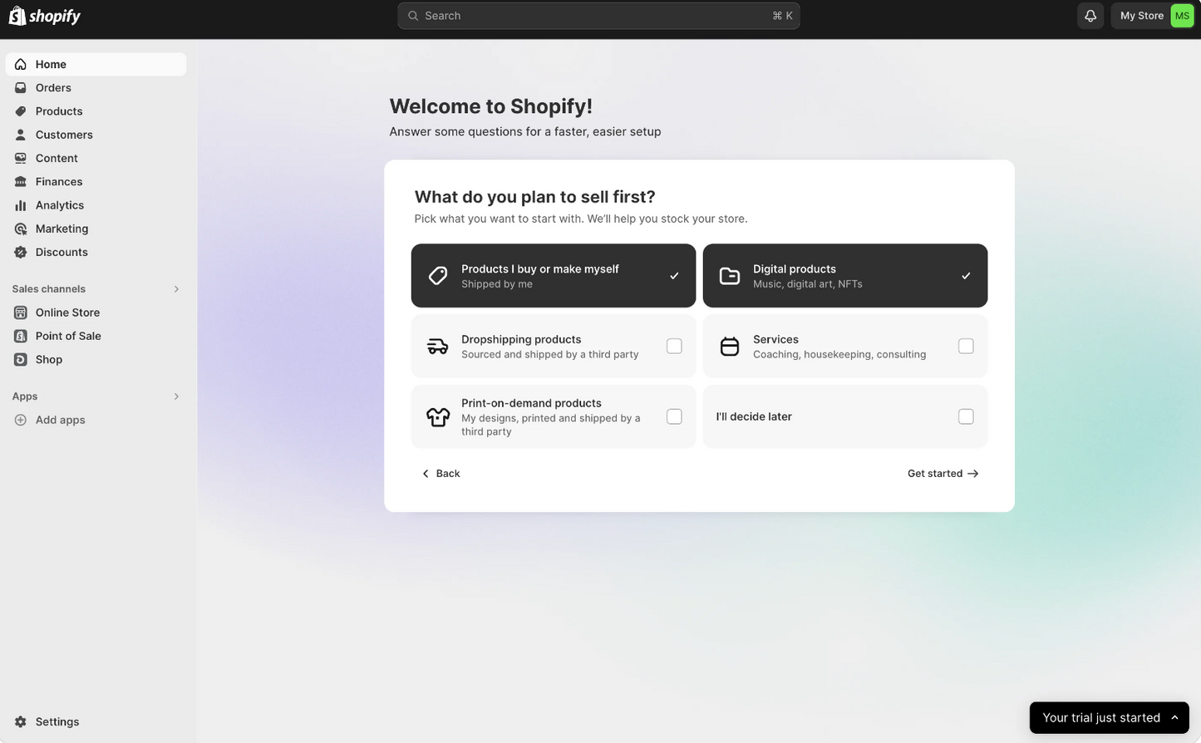Open Point of Sale channel

point(96,336)
